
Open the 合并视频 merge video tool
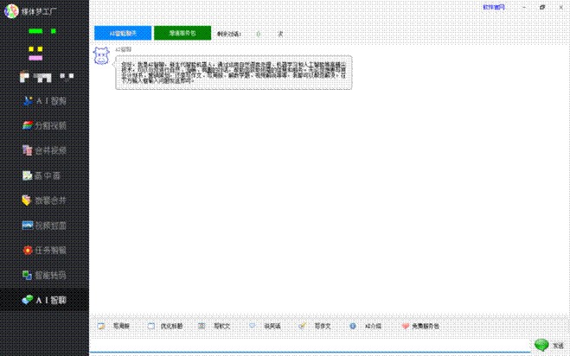coord(44,150)
